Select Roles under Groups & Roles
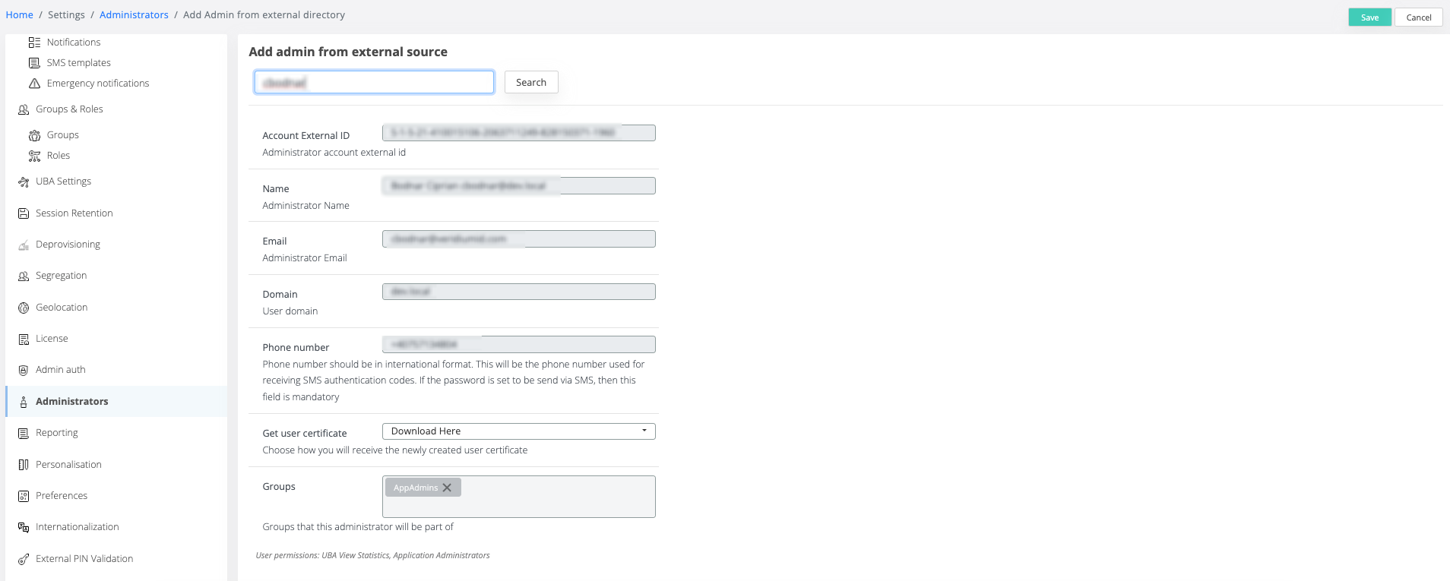This screenshot has width=1450, height=581. [58, 156]
